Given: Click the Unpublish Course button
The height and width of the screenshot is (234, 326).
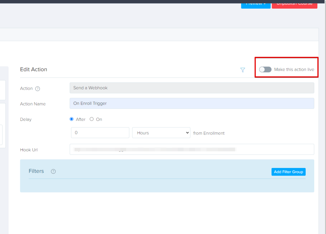Looking at the screenshot, I should click(294, 4).
